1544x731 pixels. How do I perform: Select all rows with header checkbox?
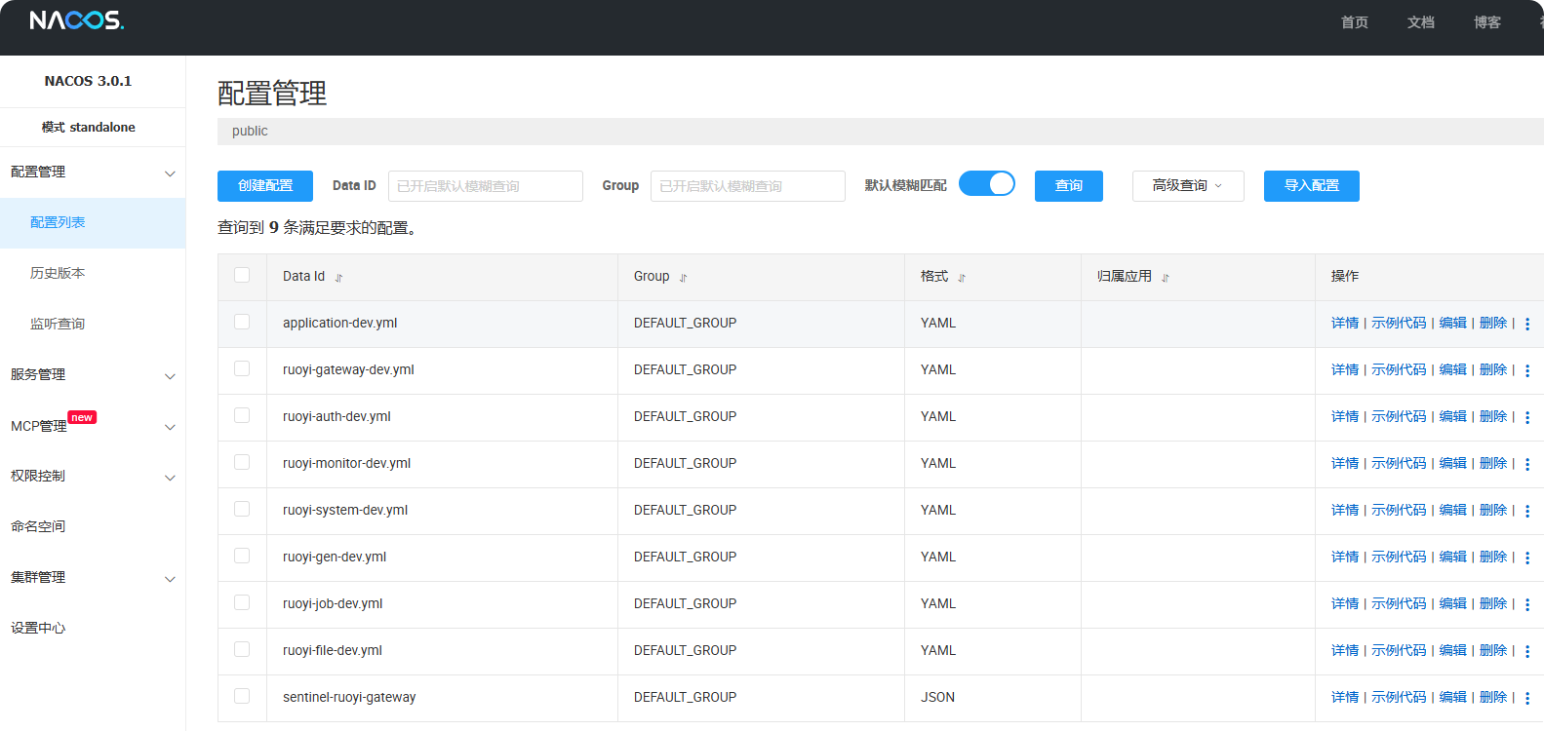click(x=242, y=275)
